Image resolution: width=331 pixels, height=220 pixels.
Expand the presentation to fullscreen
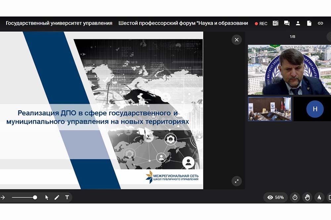tap(237, 181)
